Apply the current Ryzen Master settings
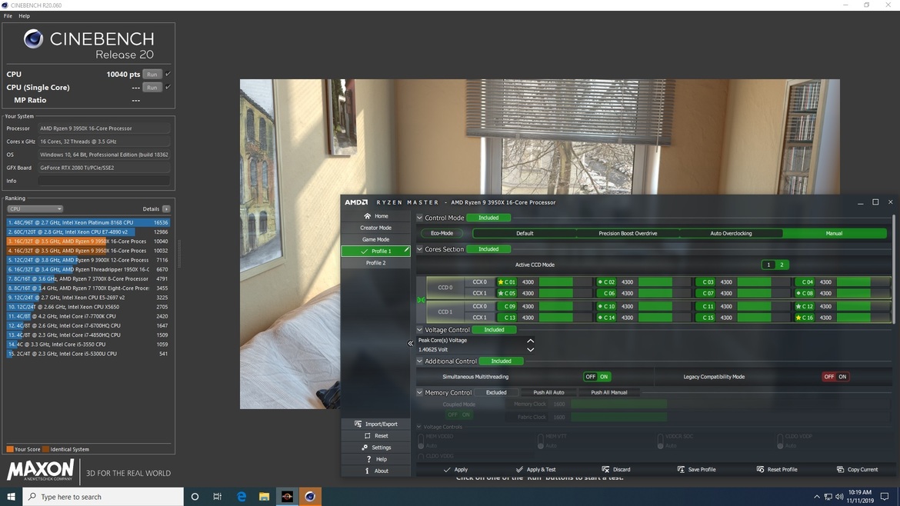The width and height of the screenshot is (900, 506). [455, 469]
